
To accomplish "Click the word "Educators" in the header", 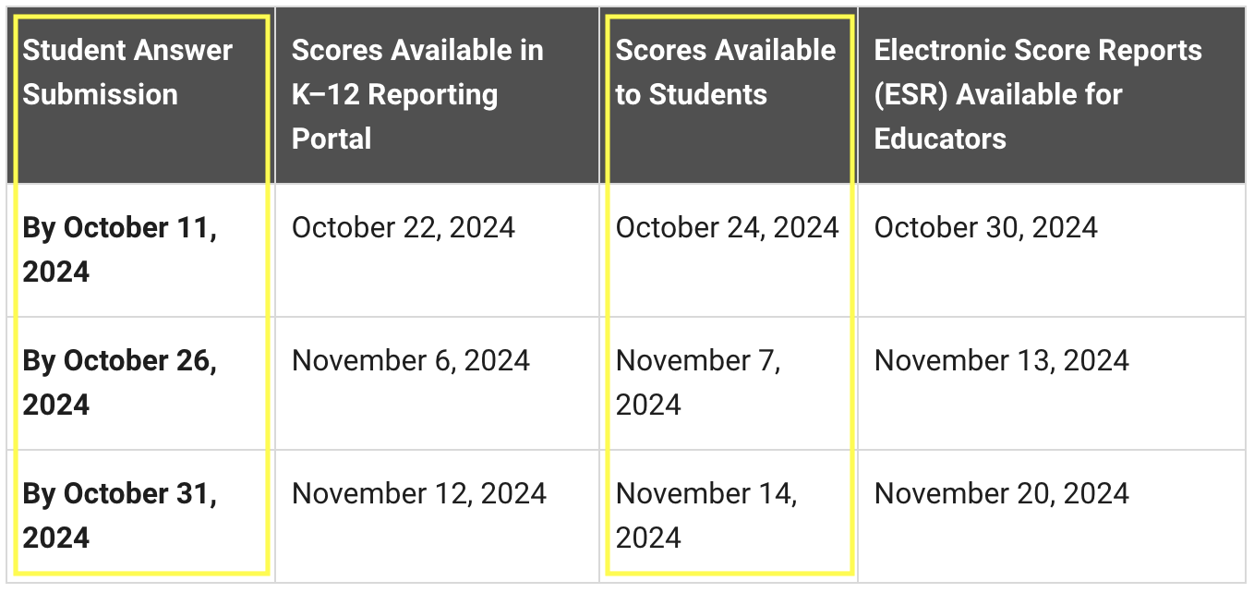I will (940, 139).
